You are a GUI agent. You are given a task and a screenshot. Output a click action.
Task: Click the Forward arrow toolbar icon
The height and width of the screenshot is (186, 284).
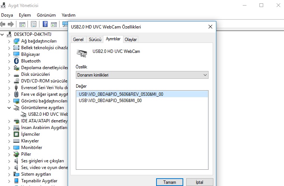11,24
